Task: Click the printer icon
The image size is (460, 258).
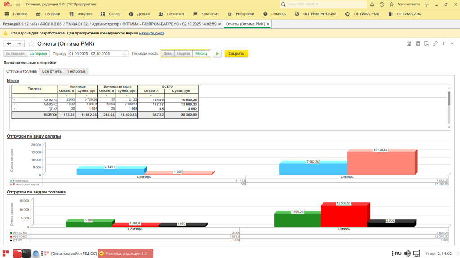Action: click(418, 43)
